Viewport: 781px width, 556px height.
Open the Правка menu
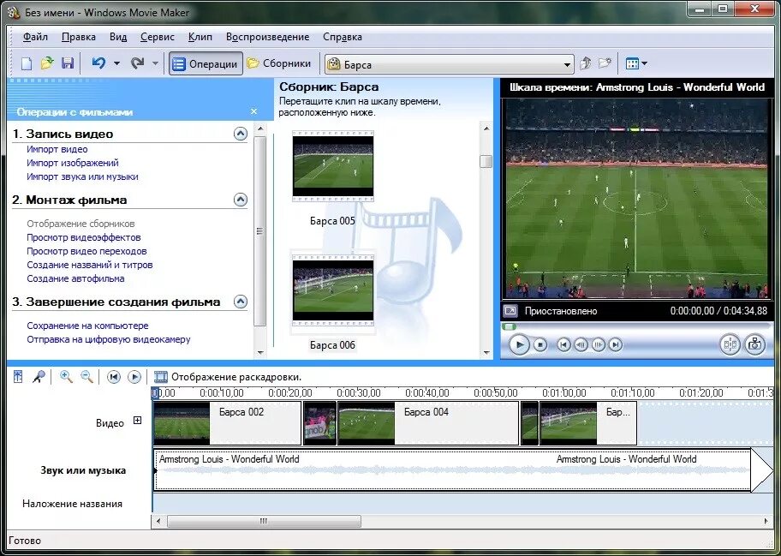(79, 37)
